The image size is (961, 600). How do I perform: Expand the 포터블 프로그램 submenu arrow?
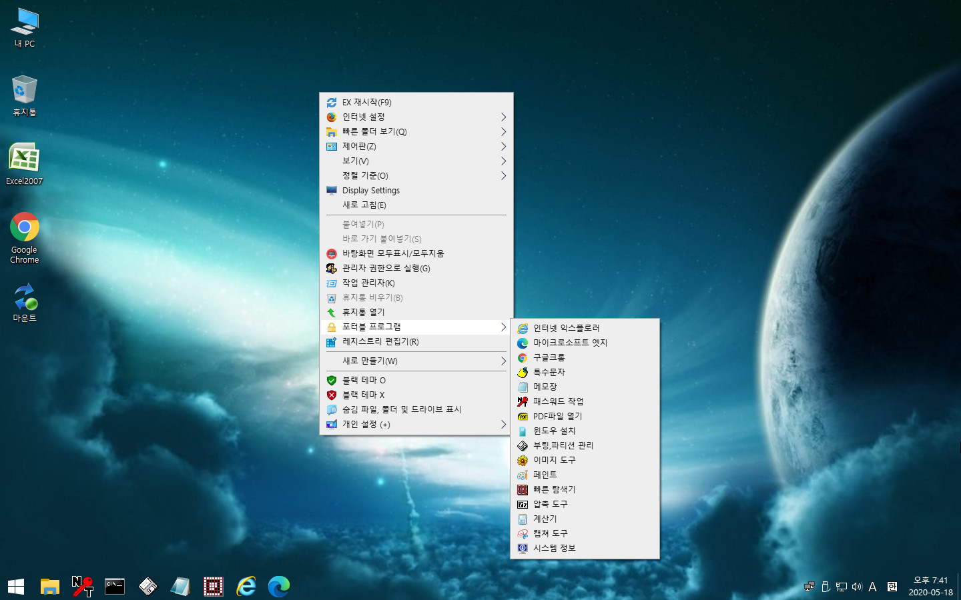pyautogui.click(x=503, y=327)
